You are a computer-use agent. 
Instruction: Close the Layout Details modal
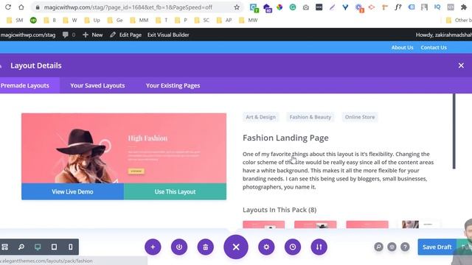[x=461, y=66]
